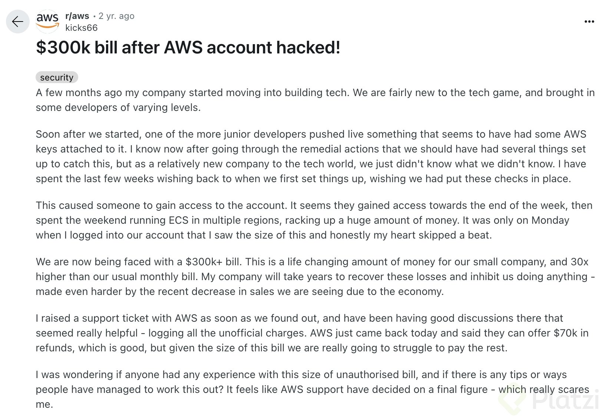The width and height of the screenshot is (605, 420).
Task: Open the AWS subreddit avatar
Action: point(47,21)
